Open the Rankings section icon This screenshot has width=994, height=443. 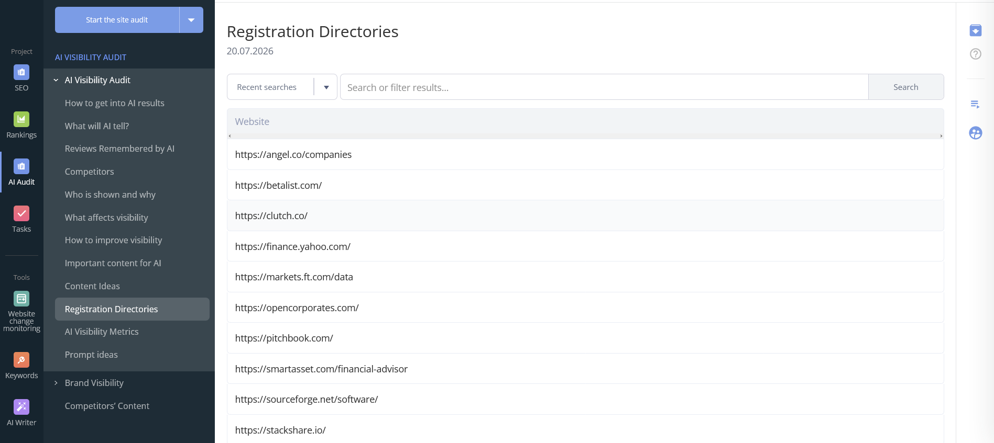[x=21, y=119]
